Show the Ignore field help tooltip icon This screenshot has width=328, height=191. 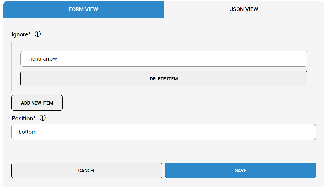[38, 34]
